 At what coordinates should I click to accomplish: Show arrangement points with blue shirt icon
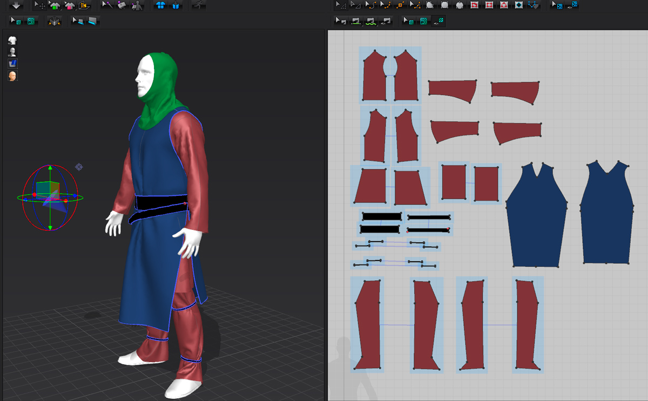(x=161, y=5)
